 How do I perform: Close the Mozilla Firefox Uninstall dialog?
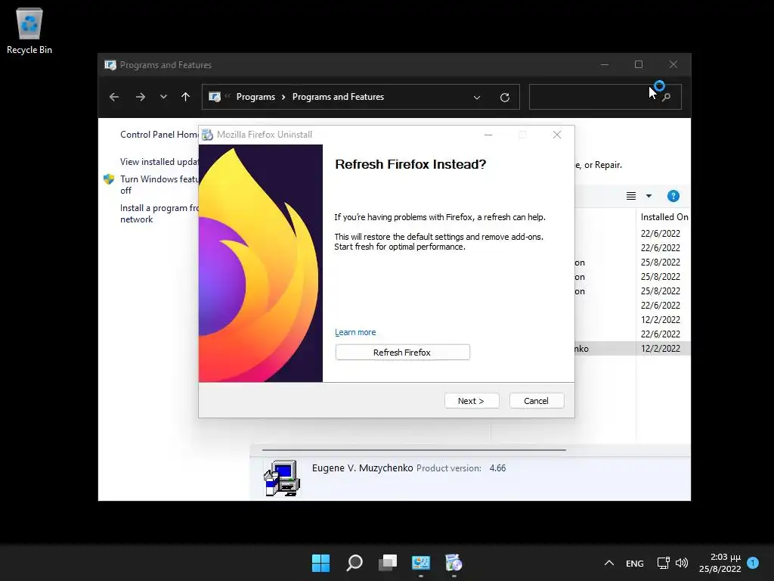pyautogui.click(x=557, y=135)
